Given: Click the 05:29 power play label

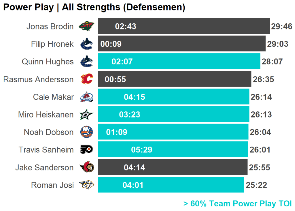Looking at the screenshot, I should (x=141, y=150).
